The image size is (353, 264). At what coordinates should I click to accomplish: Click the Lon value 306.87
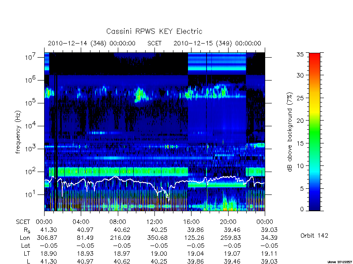coord(47,238)
